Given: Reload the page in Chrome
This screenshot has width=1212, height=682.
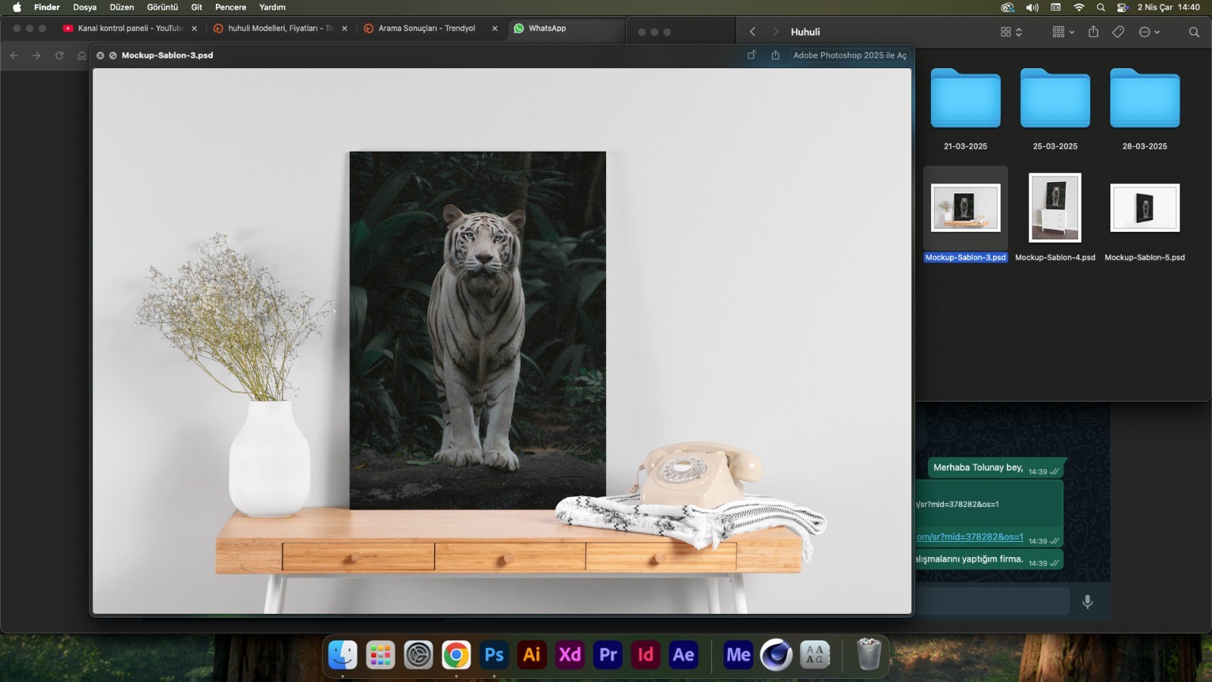Looking at the screenshot, I should coord(59,55).
